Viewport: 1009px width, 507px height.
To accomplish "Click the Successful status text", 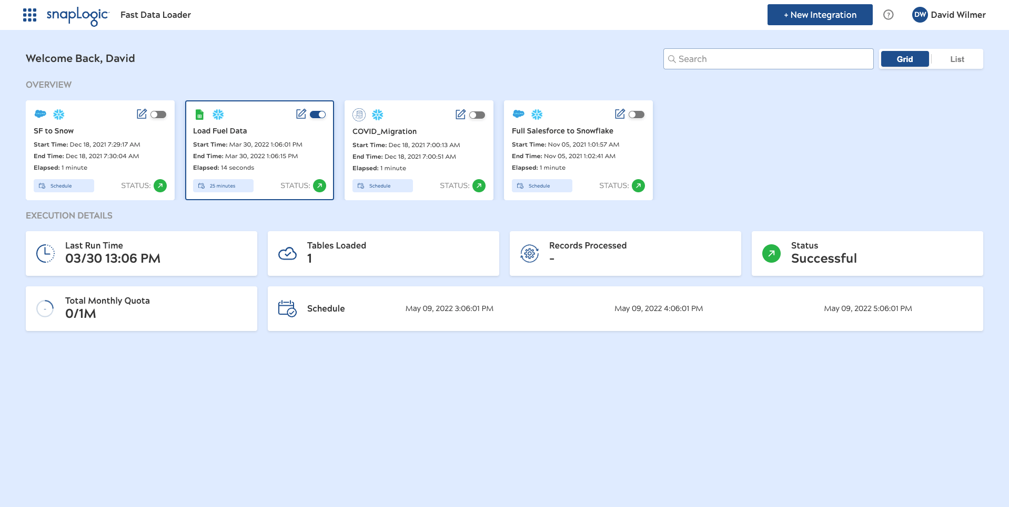I will pos(824,258).
